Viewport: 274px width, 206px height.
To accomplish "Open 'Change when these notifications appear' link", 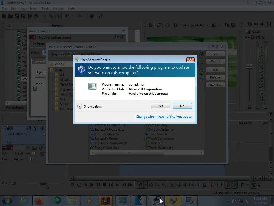I will (164, 117).
